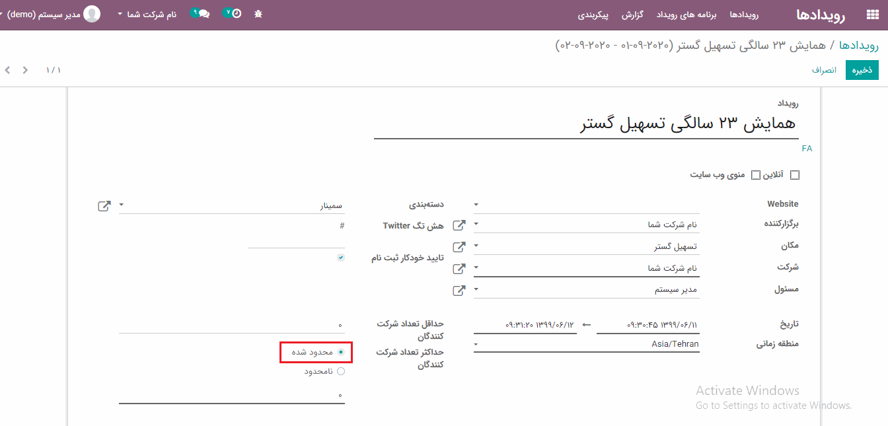Click the انصراف discard button
Image resolution: width=888 pixels, height=426 pixels.
coord(824,70)
